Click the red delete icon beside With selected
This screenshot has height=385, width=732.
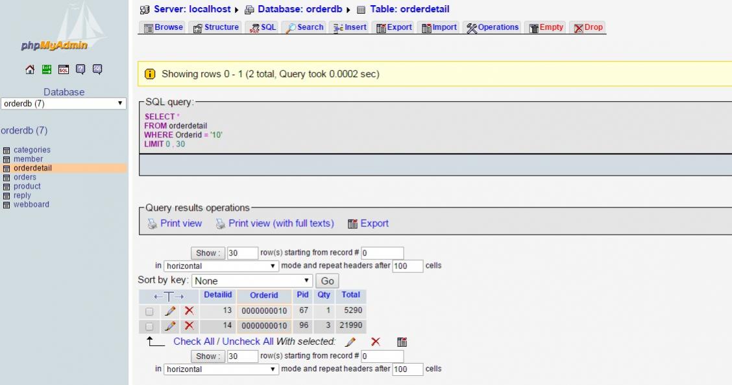(376, 342)
